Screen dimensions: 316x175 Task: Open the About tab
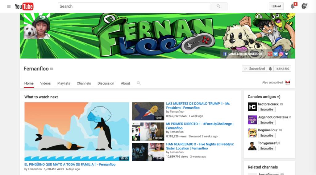tap(125, 83)
